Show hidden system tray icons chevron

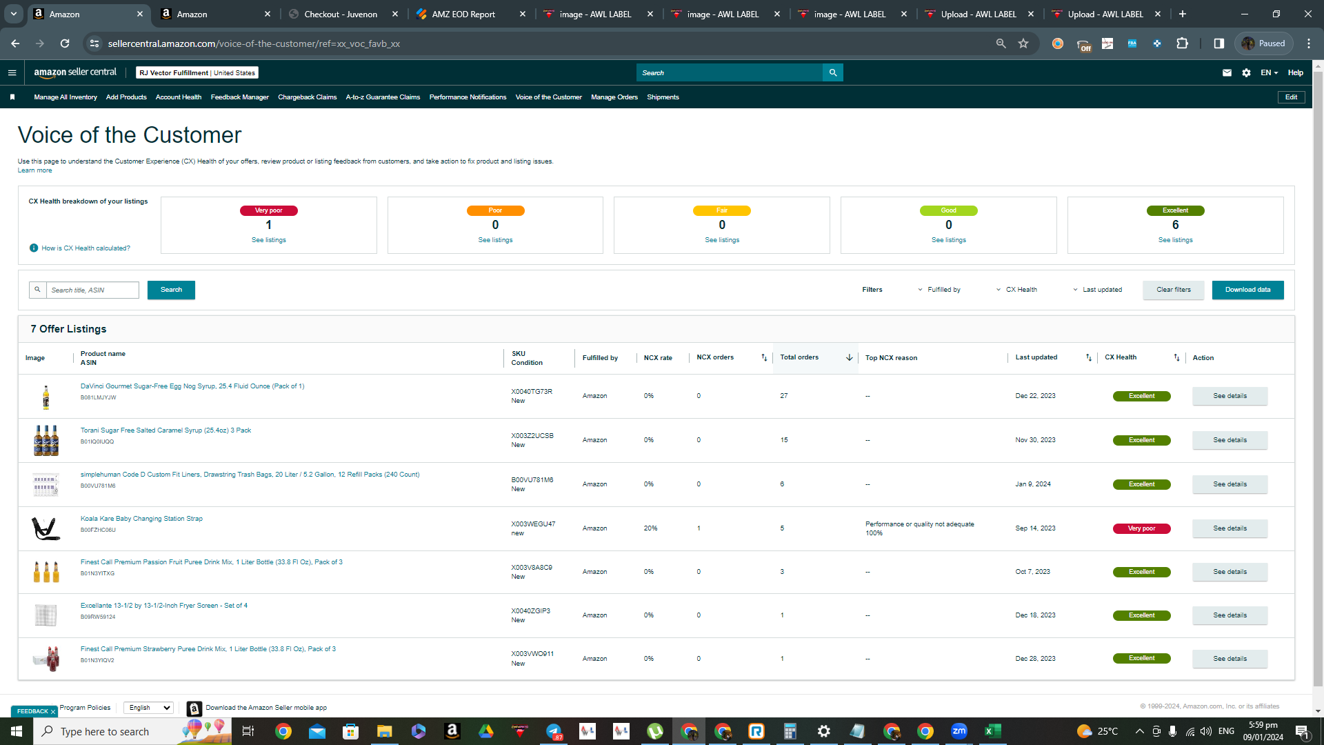[1139, 731]
